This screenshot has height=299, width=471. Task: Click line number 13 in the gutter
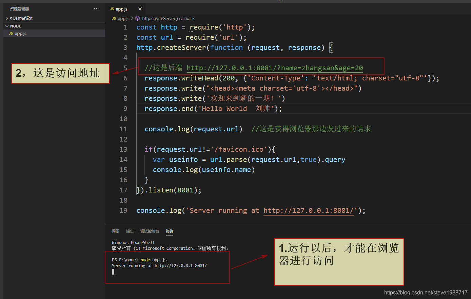[x=123, y=149]
